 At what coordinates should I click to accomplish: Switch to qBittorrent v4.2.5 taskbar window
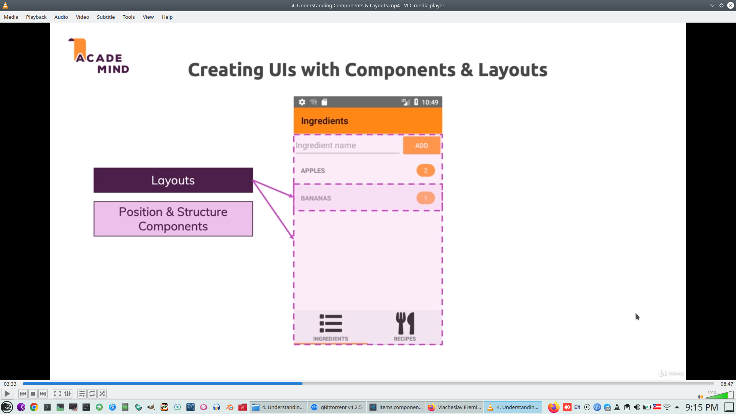point(337,407)
